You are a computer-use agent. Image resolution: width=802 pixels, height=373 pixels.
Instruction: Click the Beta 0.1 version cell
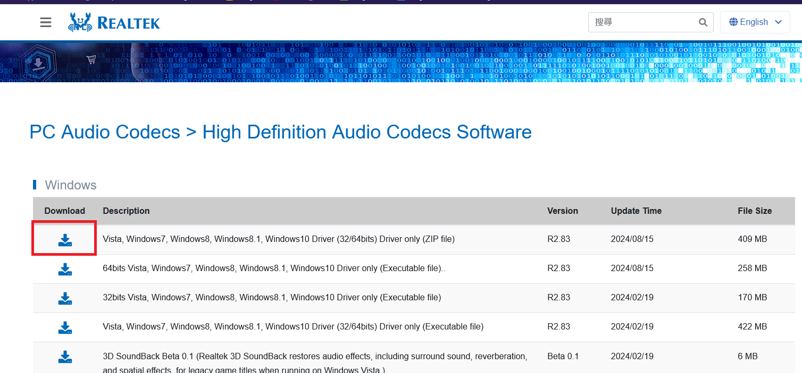coord(563,357)
